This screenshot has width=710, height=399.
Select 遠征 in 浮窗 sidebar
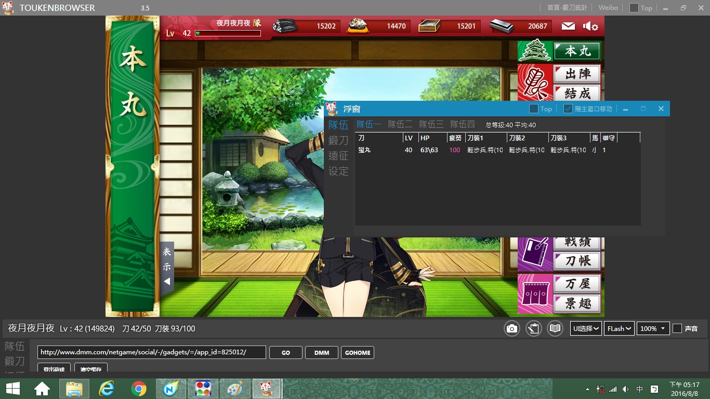click(x=338, y=155)
